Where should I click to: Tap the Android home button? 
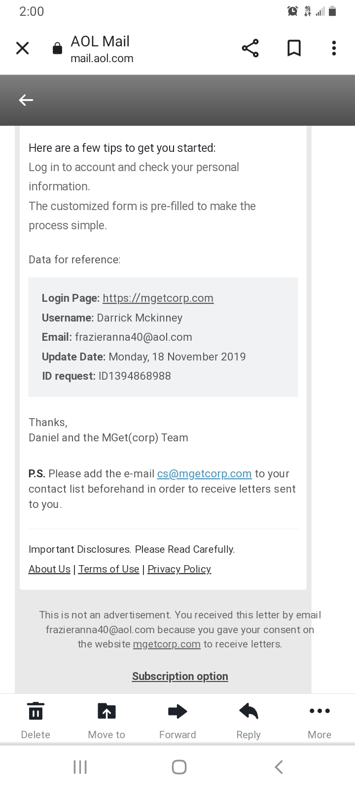point(179,767)
